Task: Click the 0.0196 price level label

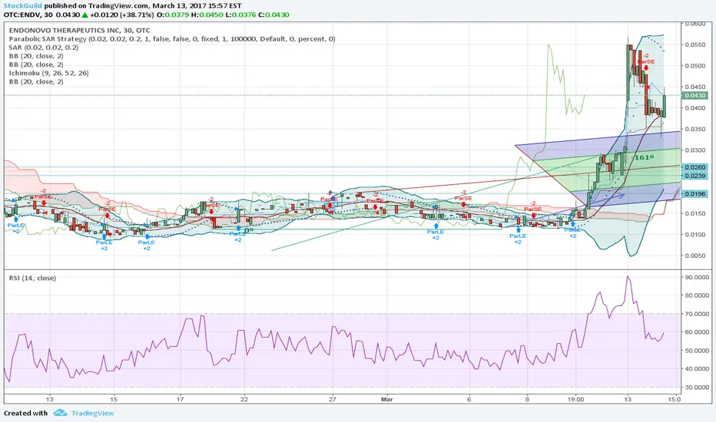Action: [x=694, y=194]
